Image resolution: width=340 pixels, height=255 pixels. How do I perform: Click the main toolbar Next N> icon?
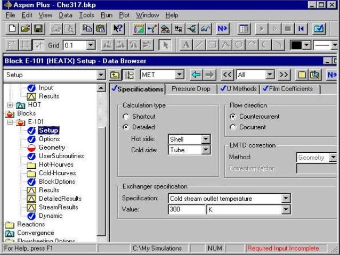pyautogui.click(x=222, y=29)
